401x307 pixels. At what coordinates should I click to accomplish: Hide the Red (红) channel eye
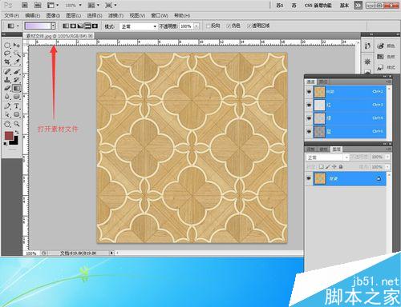coord(309,105)
